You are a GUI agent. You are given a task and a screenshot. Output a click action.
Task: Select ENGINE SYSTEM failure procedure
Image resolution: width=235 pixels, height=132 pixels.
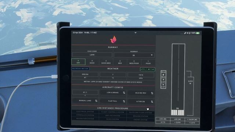pyautogui.click(x=140, y=120)
